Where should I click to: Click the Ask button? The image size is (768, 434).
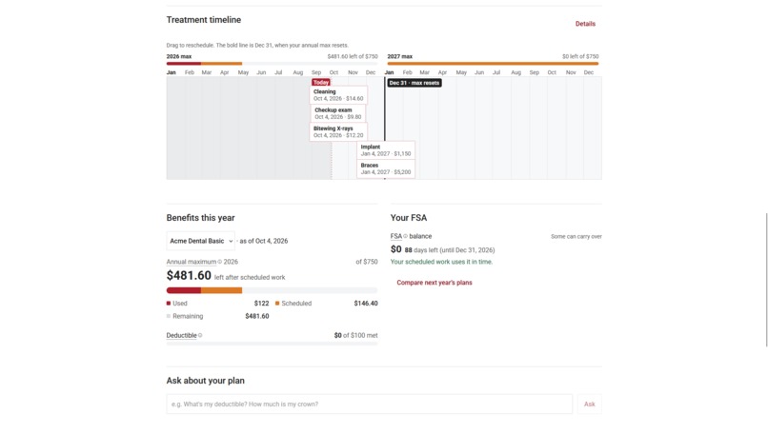click(589, 404)
